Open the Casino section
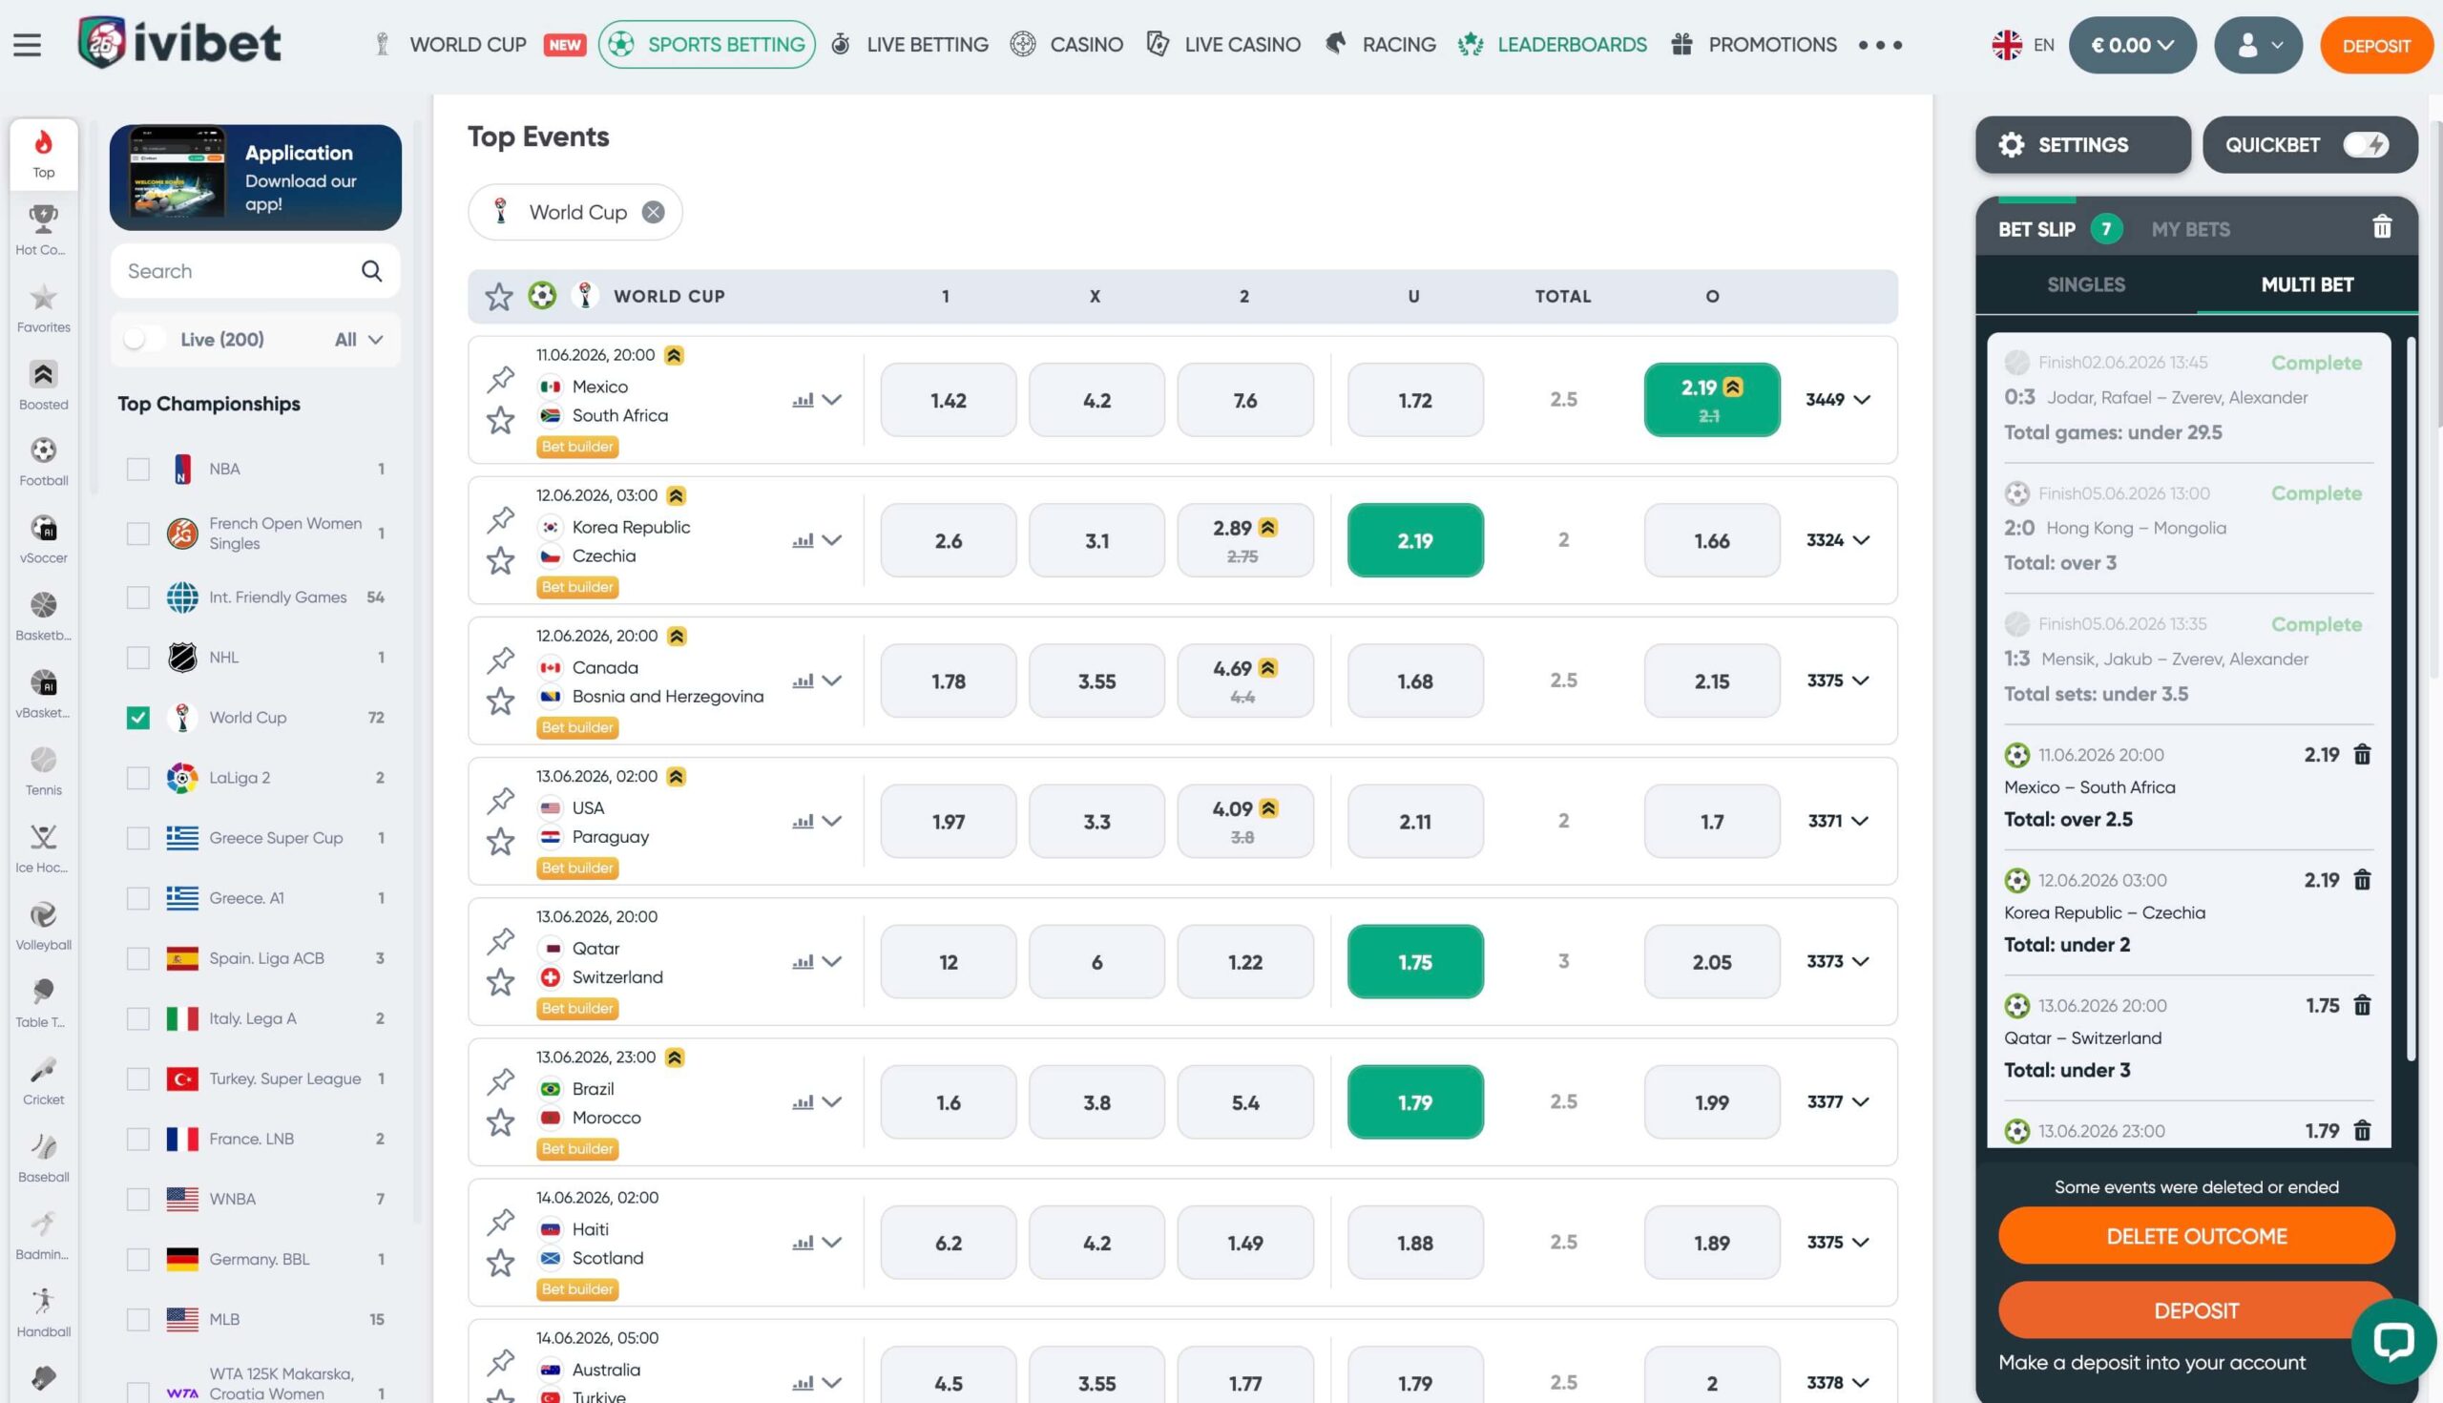This screenshot has height=1403, width=2443. click(1066, 44)
